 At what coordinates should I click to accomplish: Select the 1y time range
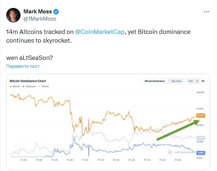197,81
